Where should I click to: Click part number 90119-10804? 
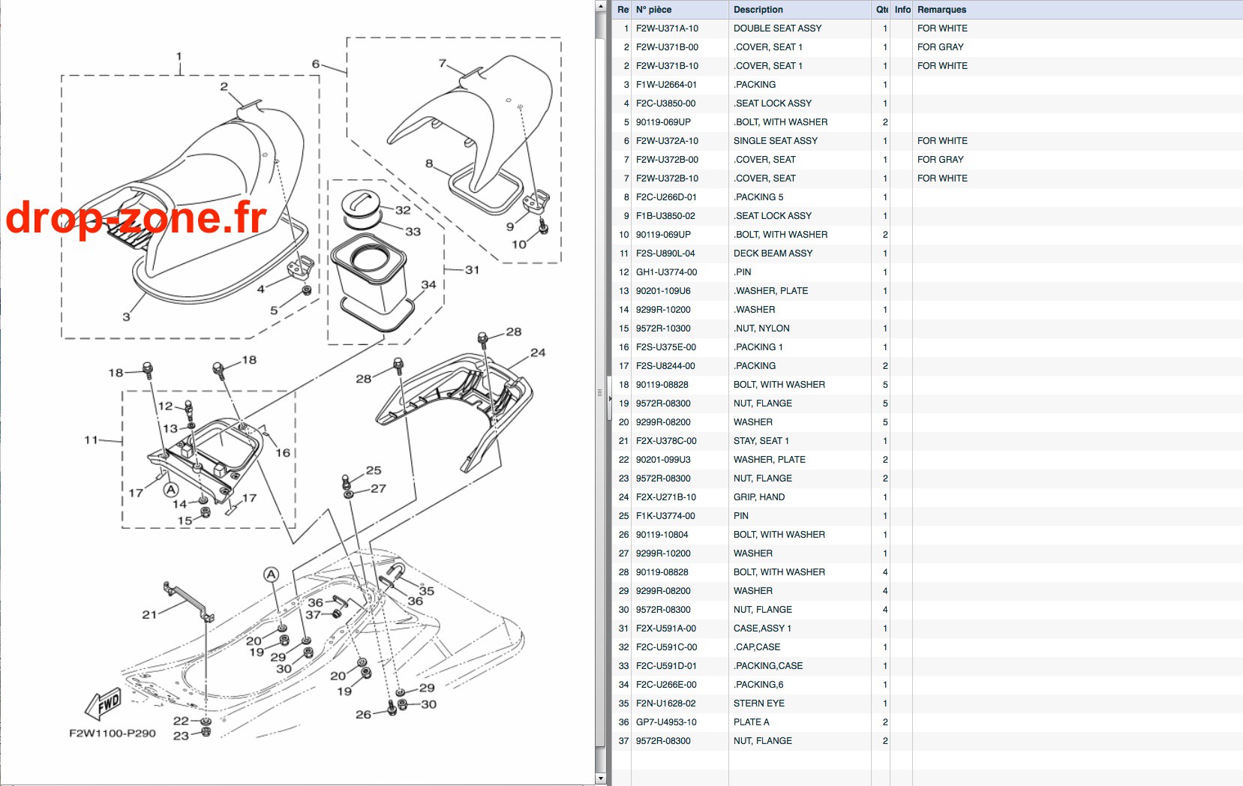pyautogui.click(x=662, y=535)
